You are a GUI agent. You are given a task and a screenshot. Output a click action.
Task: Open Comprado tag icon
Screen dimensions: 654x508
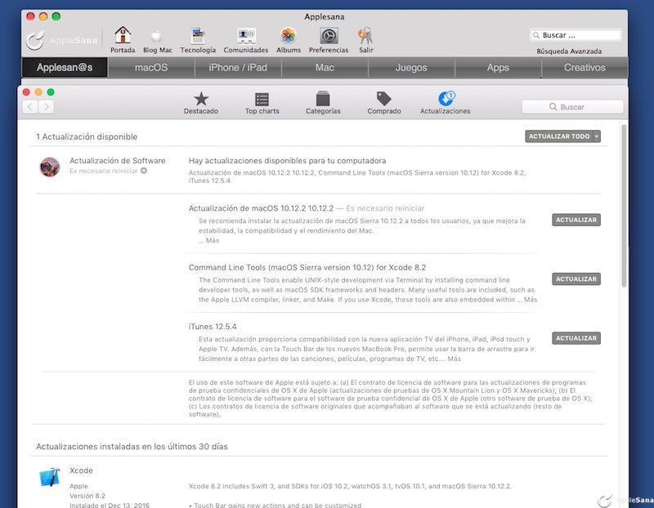383,99
